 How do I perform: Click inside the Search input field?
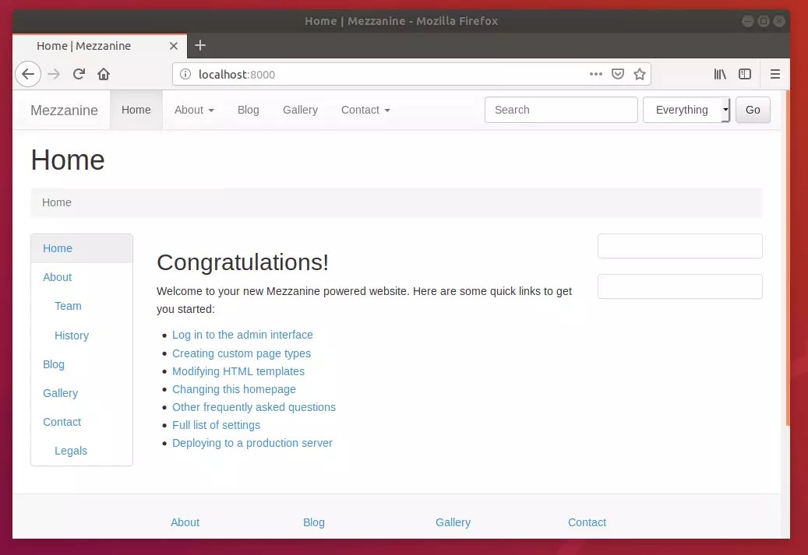point(561,110)
